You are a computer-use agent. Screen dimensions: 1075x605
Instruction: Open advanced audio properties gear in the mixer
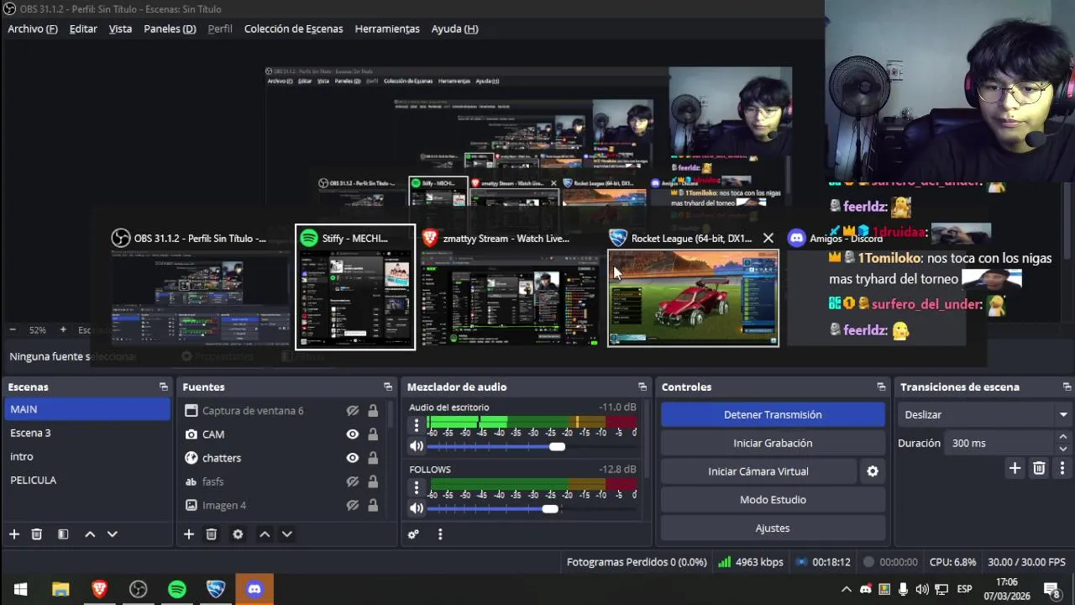click(413, 534)
